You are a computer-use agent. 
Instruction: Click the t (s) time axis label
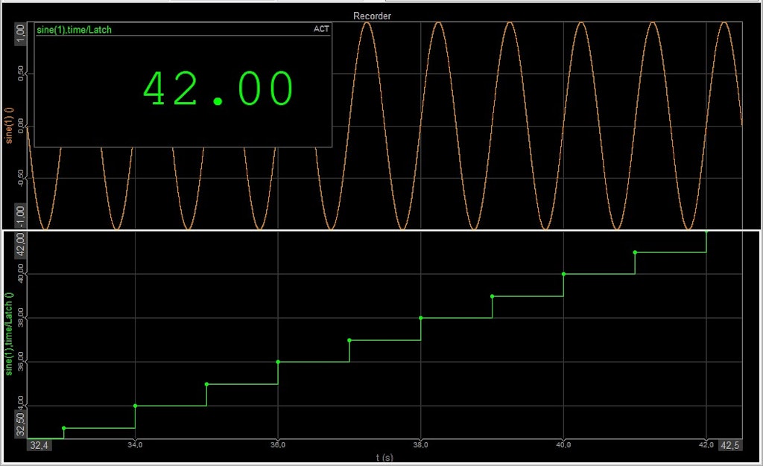tap(384, 457)
